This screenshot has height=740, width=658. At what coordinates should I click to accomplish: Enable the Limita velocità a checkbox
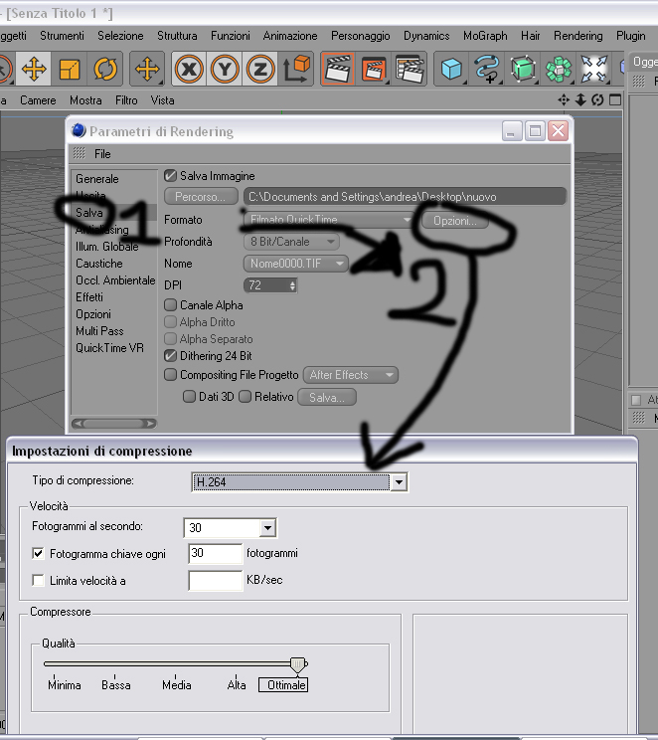point(38,580)
